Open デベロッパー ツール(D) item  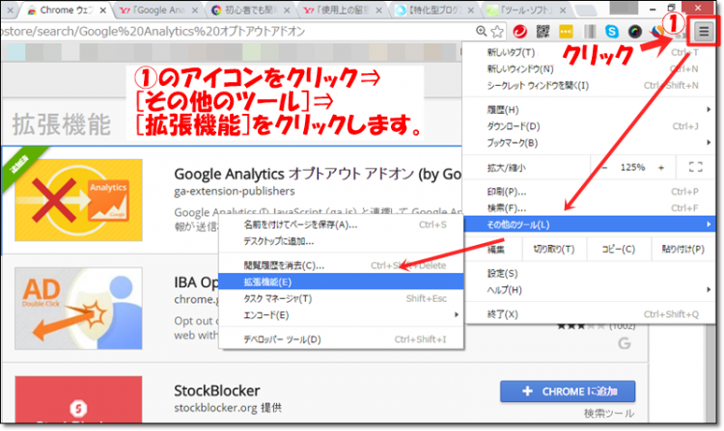(x=341, y=339)
